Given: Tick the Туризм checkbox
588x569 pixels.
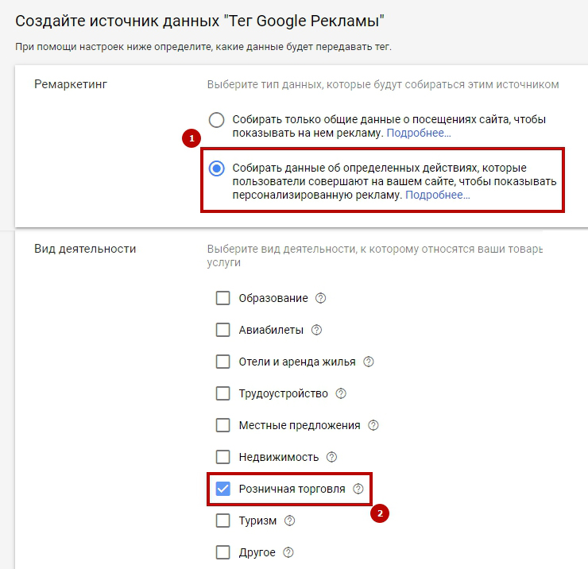Looking at the screenshot, I should (223, 521).
